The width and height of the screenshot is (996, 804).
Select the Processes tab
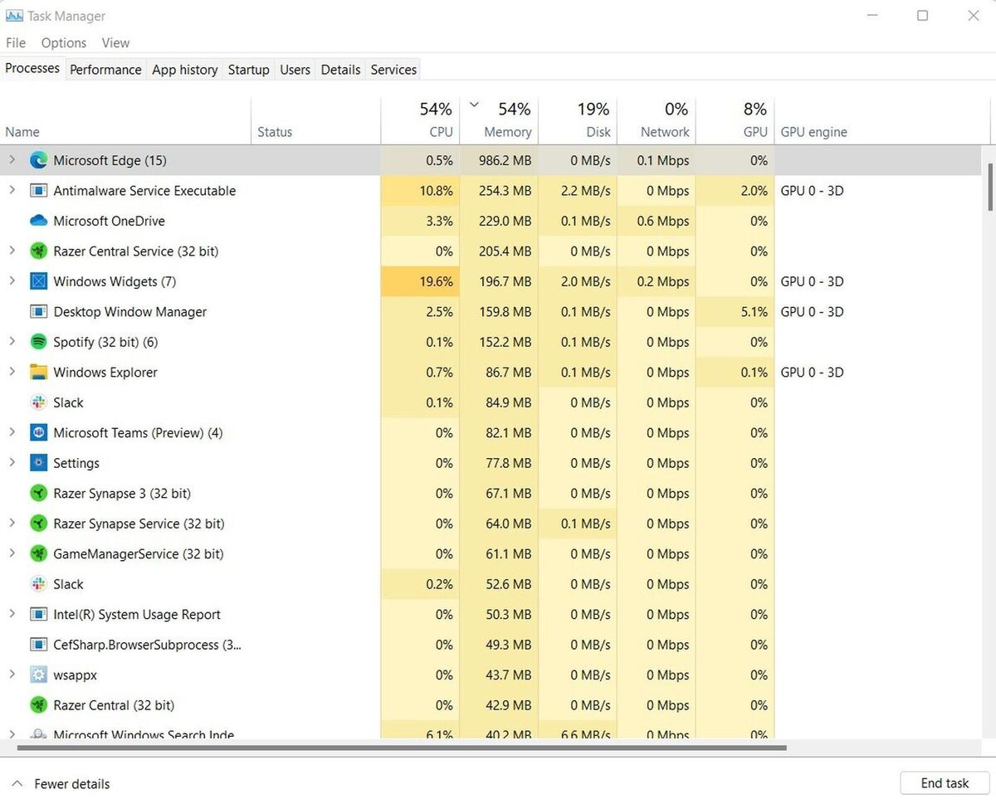[x=32, y=69]
